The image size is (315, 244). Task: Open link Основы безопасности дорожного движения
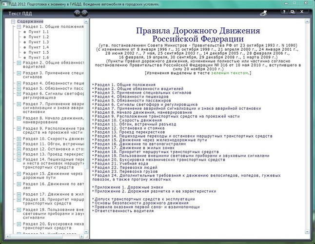pyautogui.click(x=141, y=203)
